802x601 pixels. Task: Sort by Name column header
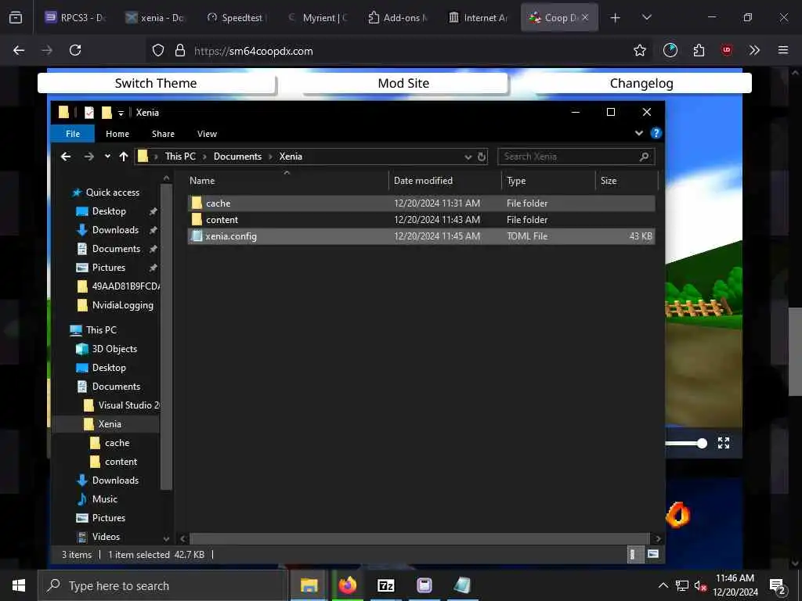pos(202,181)
